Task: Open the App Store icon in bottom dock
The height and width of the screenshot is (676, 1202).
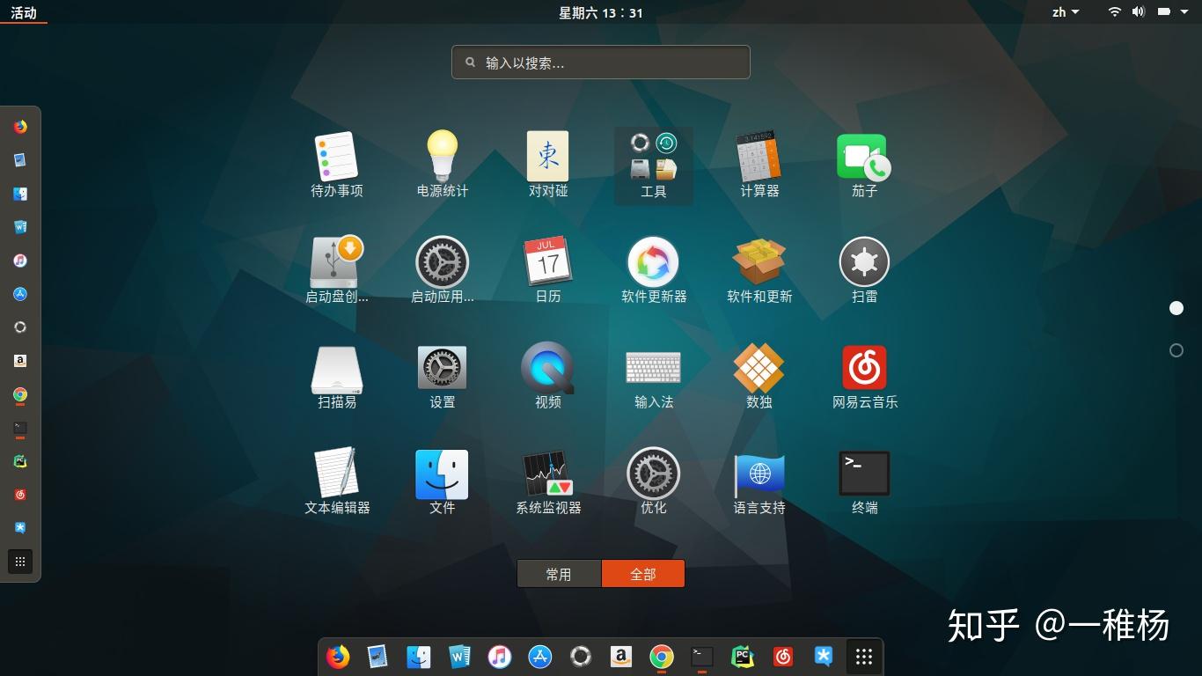Action: (539, 657)
